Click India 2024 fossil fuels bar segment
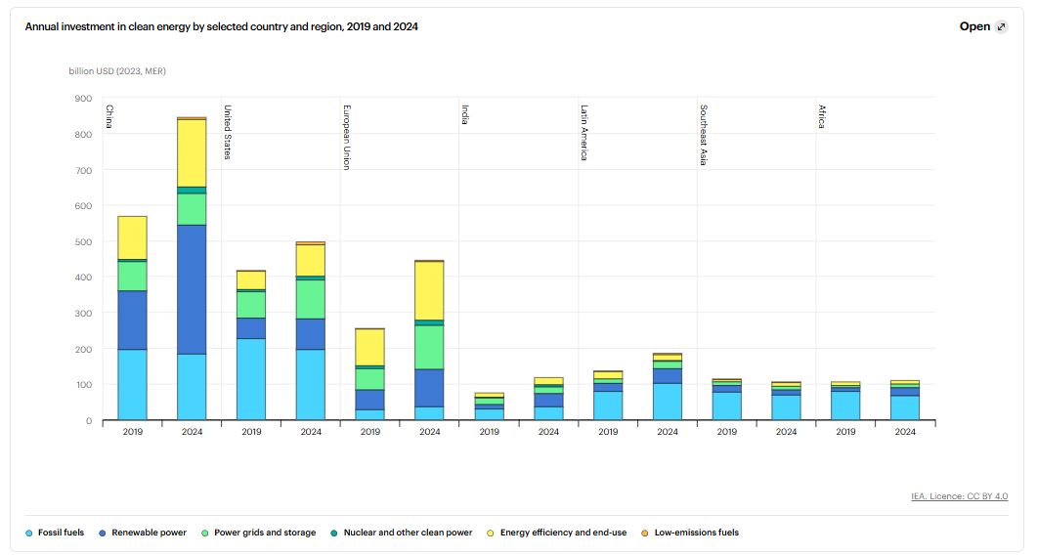 click(x=548, y=413)
